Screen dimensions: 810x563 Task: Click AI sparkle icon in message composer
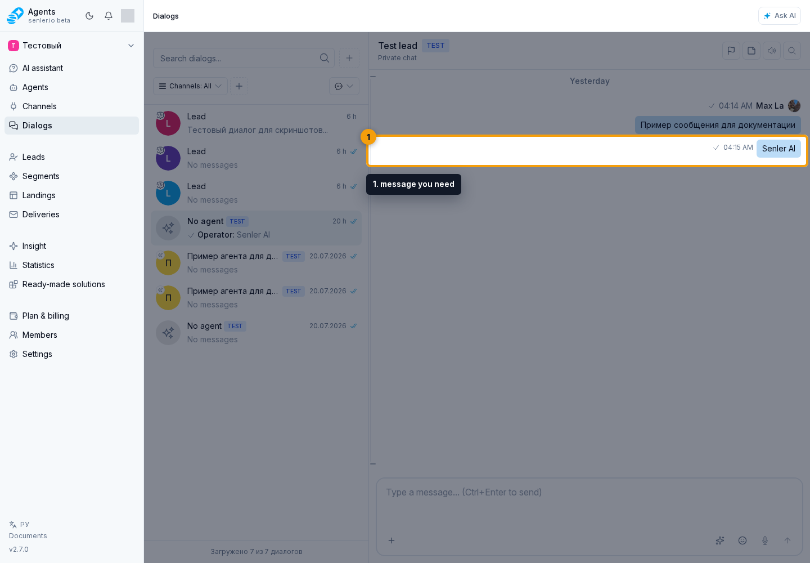click(x=720, y=540)
